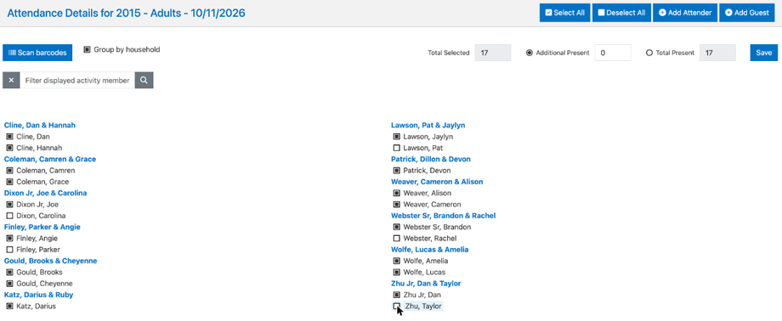Check Lawson, Pat attendance box
The width and height of the screenshot is (782, 321).
(396, 148)
